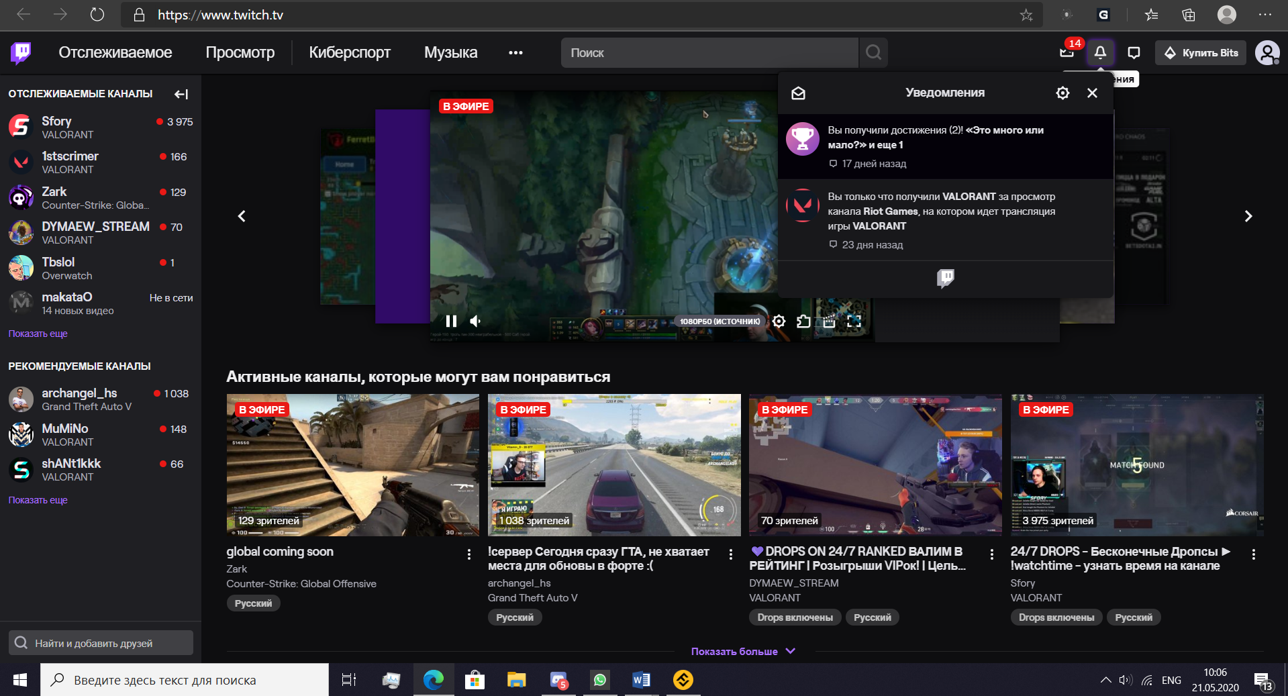Click Grand Theft Auto V link under archangel_hs card

[532, 598]
